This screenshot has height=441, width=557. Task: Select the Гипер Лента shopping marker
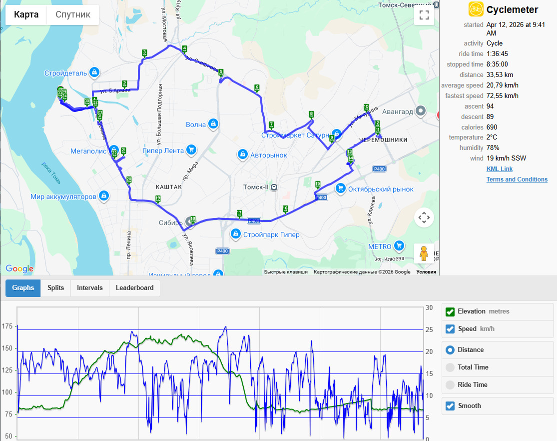point(191,150)
